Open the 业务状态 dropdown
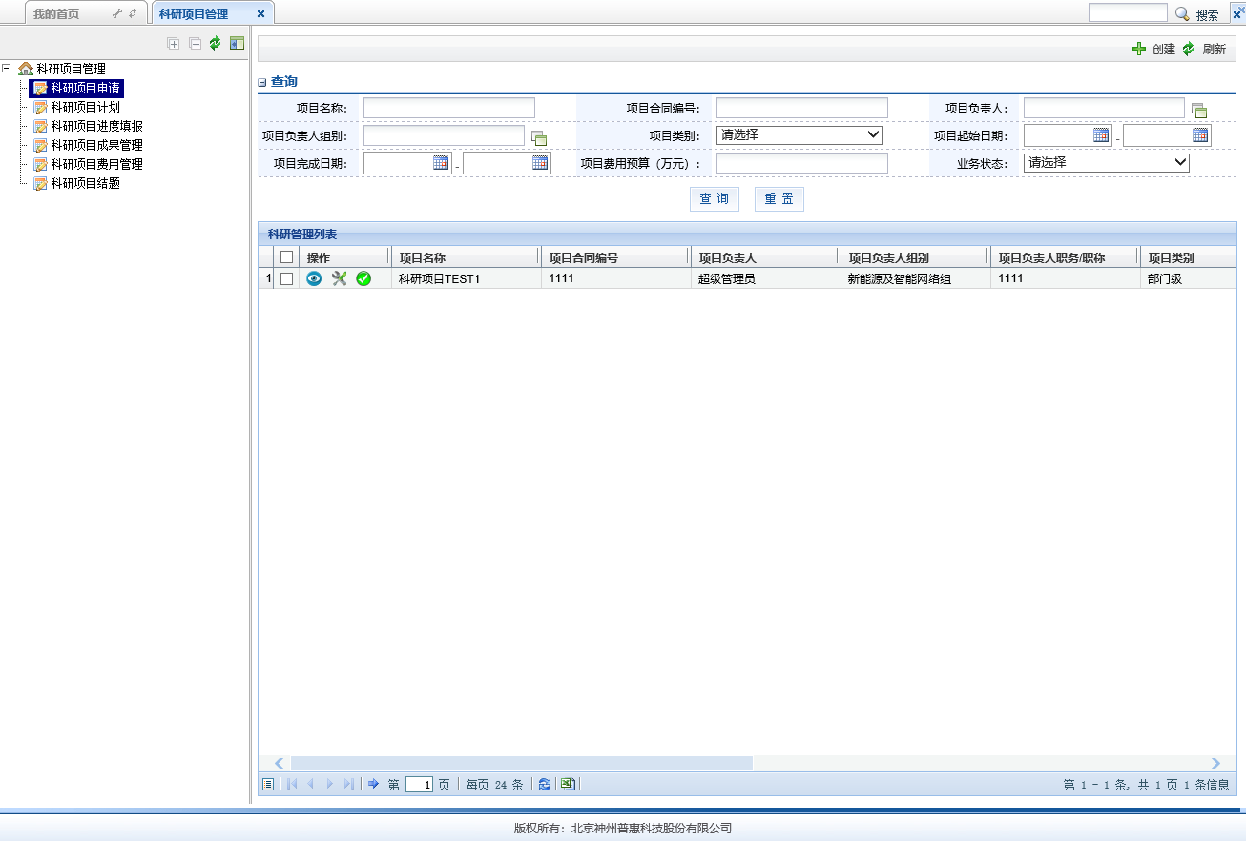The height and width of the screenshot is (841, 1246). [1107, 162]
